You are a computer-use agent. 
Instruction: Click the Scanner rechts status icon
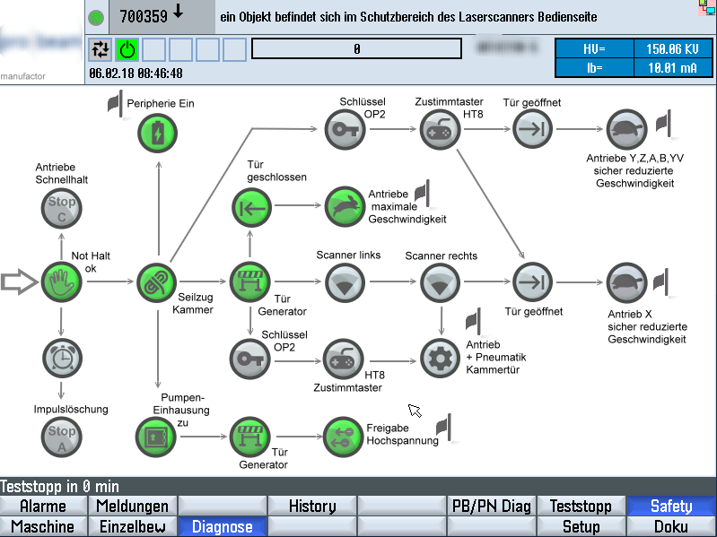[440, 282]
